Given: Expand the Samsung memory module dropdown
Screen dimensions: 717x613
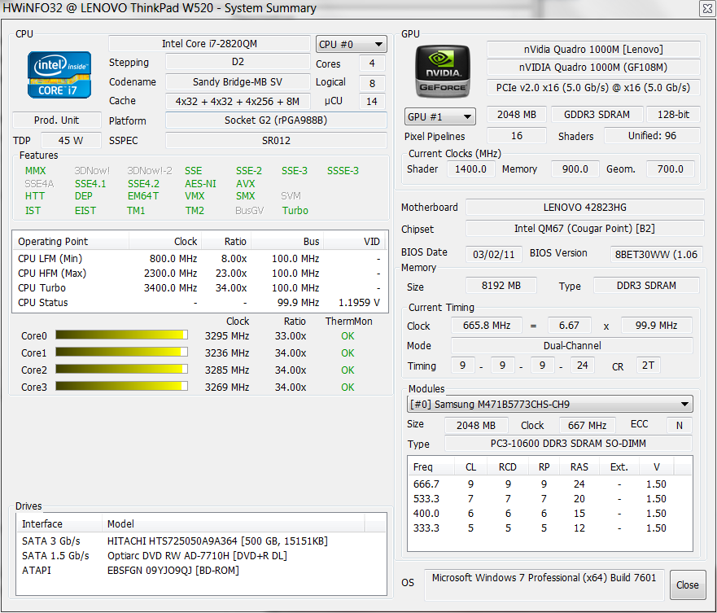Looking at the screenshot, I should tap(550, 404).
